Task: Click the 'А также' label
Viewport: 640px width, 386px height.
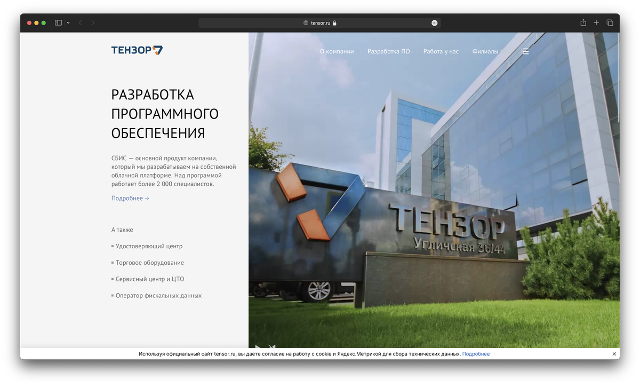Action: click(122, 230)
